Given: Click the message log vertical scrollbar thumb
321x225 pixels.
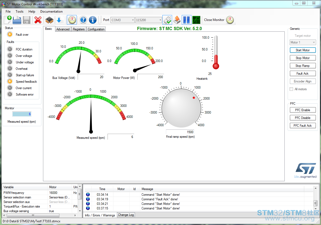Looking at the screenshot, I should click(x=315, y=203).
